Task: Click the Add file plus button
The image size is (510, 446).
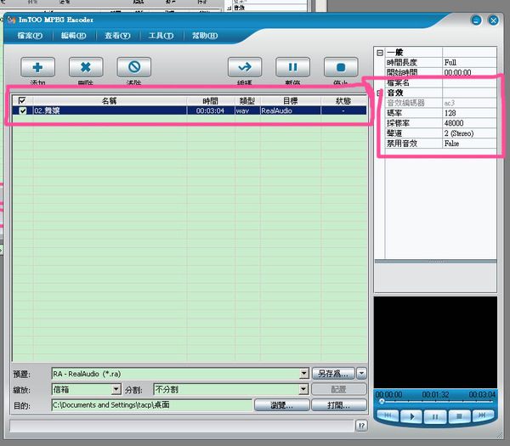Action: click(x=37, y=67)
